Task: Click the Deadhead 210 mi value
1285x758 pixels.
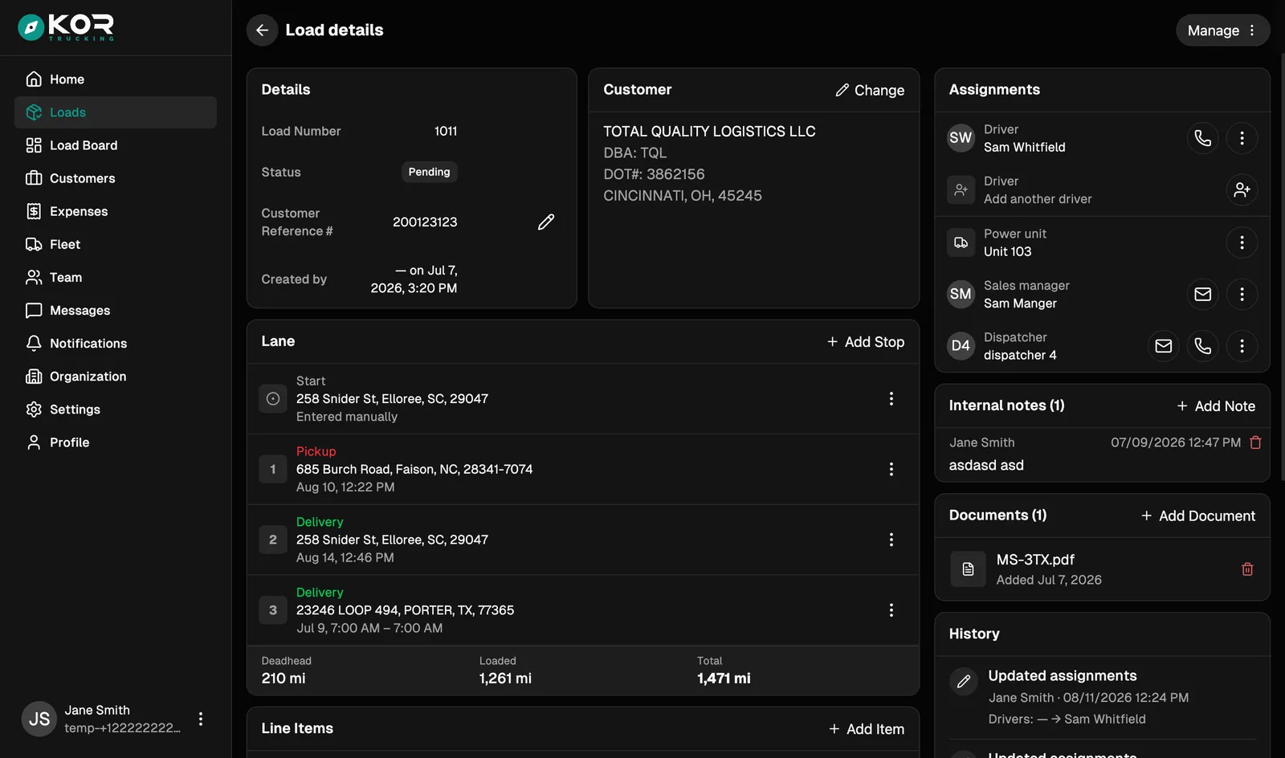Action: point(284,679)
